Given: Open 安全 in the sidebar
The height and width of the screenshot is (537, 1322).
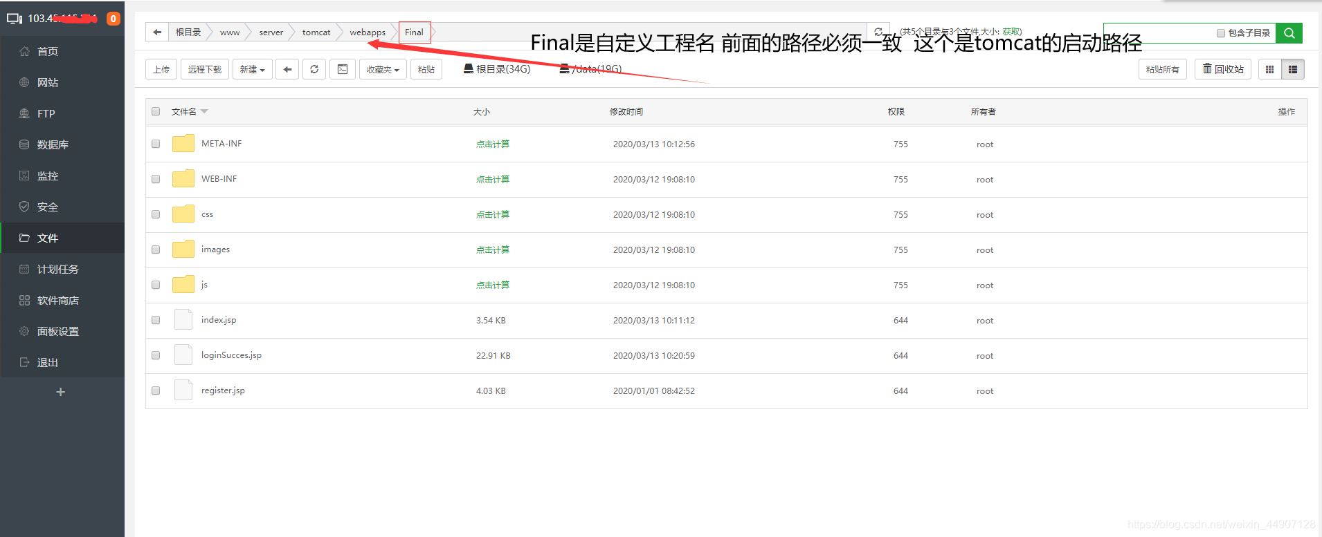Looking at the screenshot, I should coord(62,207).
